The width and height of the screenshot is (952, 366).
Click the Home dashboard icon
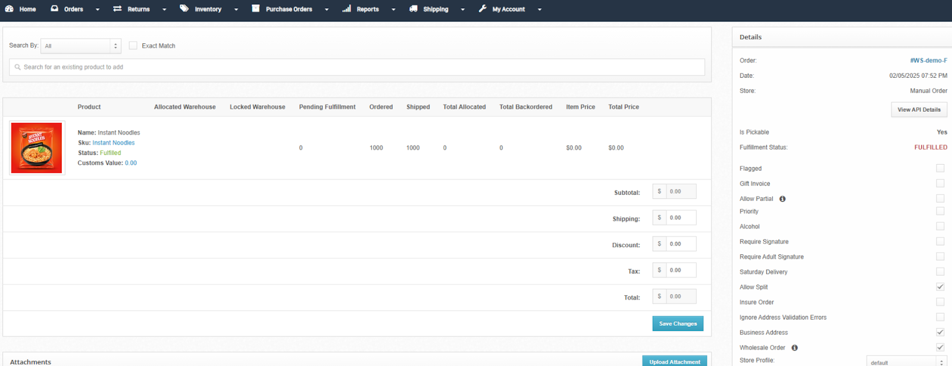pos(9,9)
